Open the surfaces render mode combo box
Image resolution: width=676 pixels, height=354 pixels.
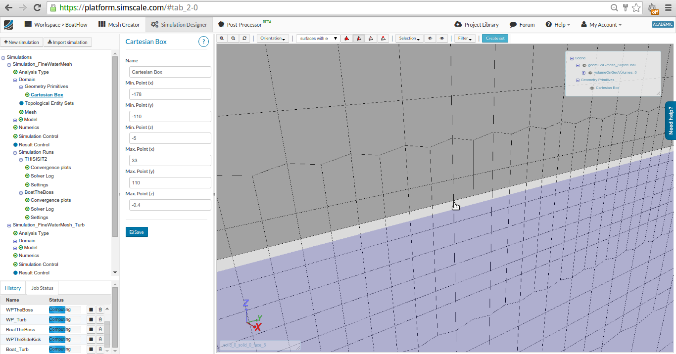coord(317,39)
